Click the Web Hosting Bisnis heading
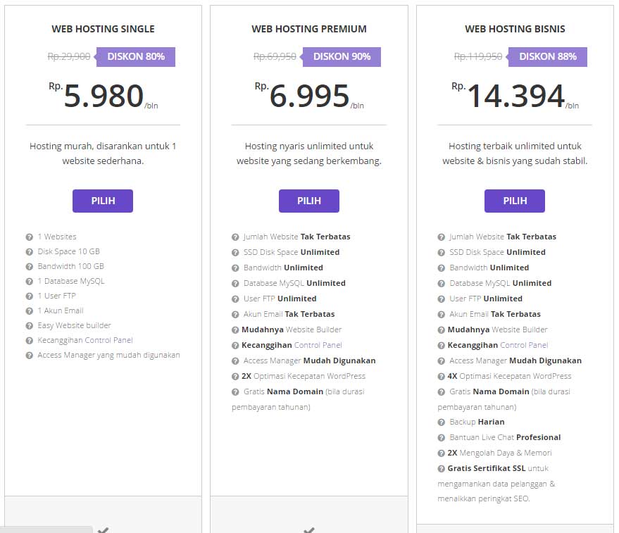Image resolution: width=619 pixels, height=533 pixels. (515, 29)
